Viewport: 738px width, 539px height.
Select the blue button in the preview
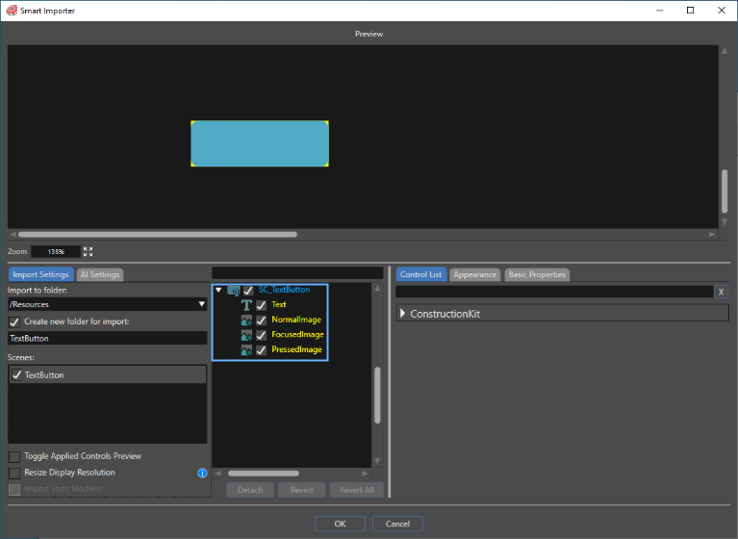tap(260, 143)
